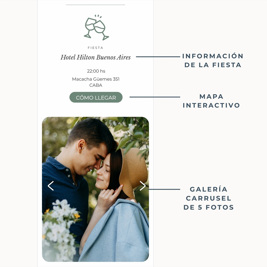Screen dimensions: 267x267
Task: Click the thin divider line above the glasses
Action: [95, 5]
